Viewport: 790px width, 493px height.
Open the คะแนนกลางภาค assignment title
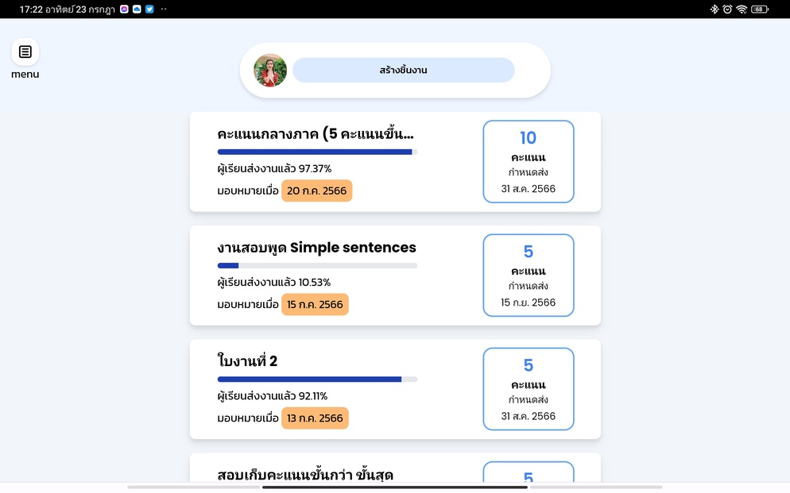click(316, 134)
